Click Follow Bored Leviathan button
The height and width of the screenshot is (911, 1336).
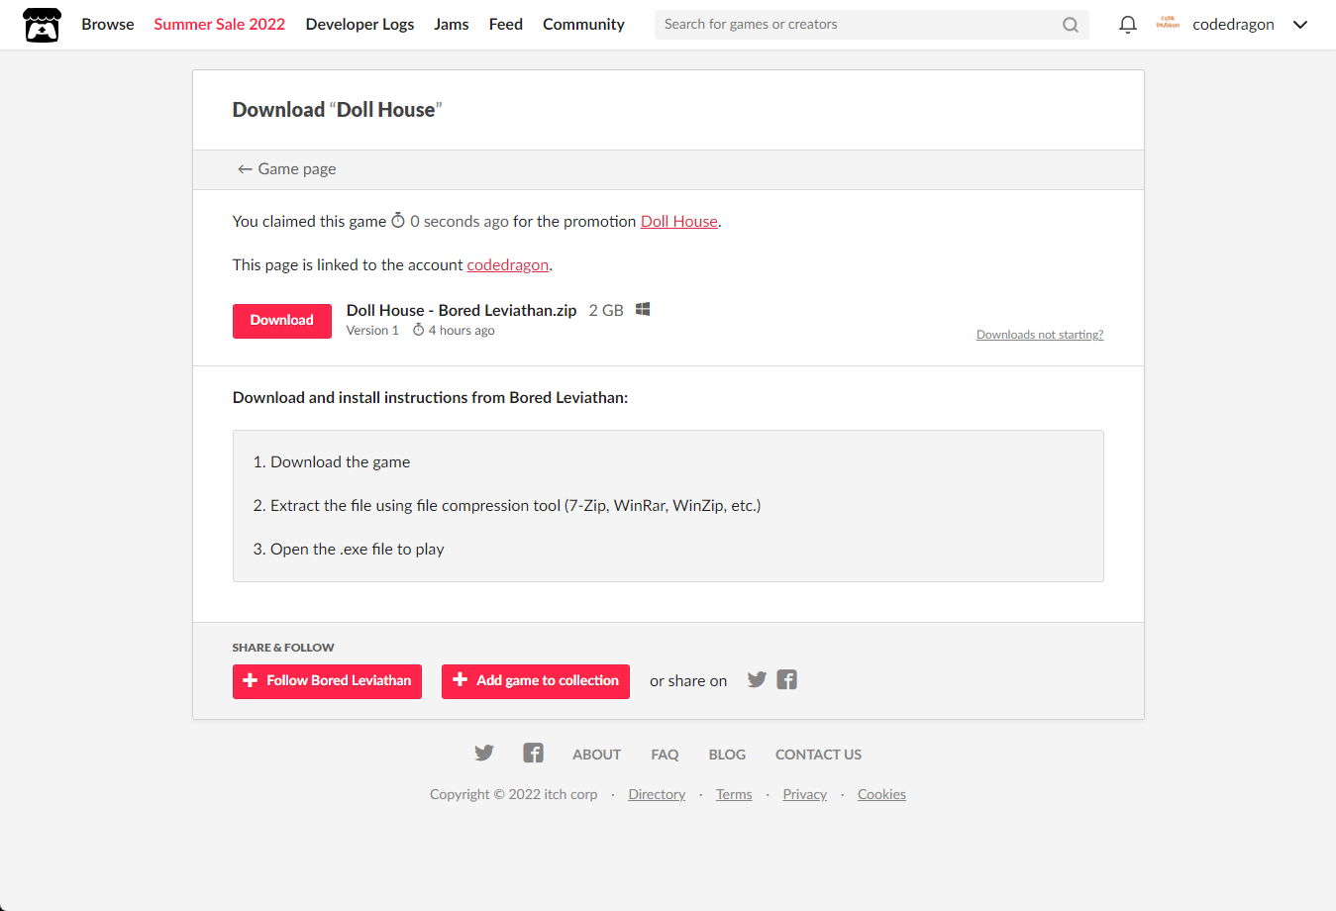[327, 681]
